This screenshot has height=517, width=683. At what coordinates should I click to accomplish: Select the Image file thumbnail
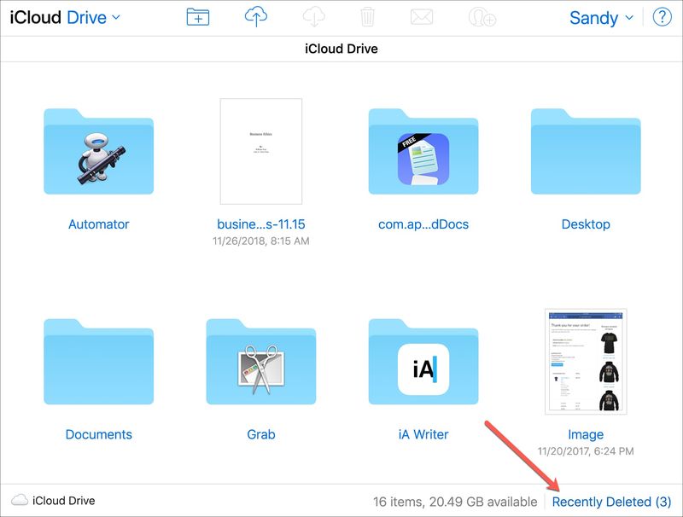586,362
